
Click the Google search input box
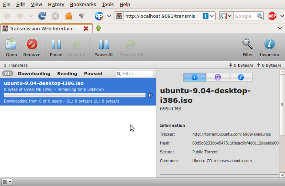245,16
